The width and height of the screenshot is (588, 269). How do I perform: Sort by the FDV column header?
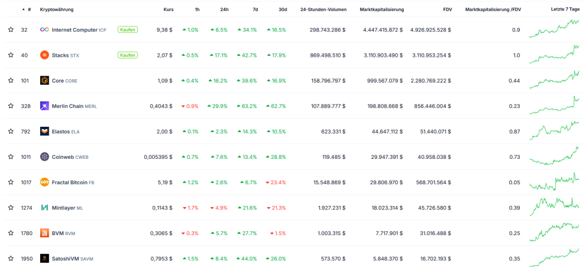[447, 10]
